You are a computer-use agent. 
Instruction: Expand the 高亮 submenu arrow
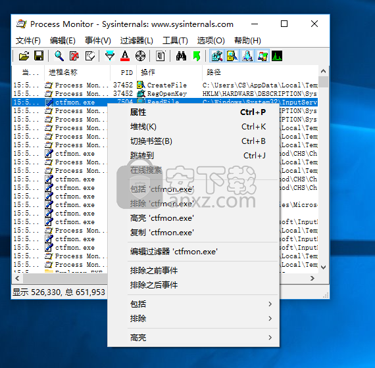(x=270, y=337)
